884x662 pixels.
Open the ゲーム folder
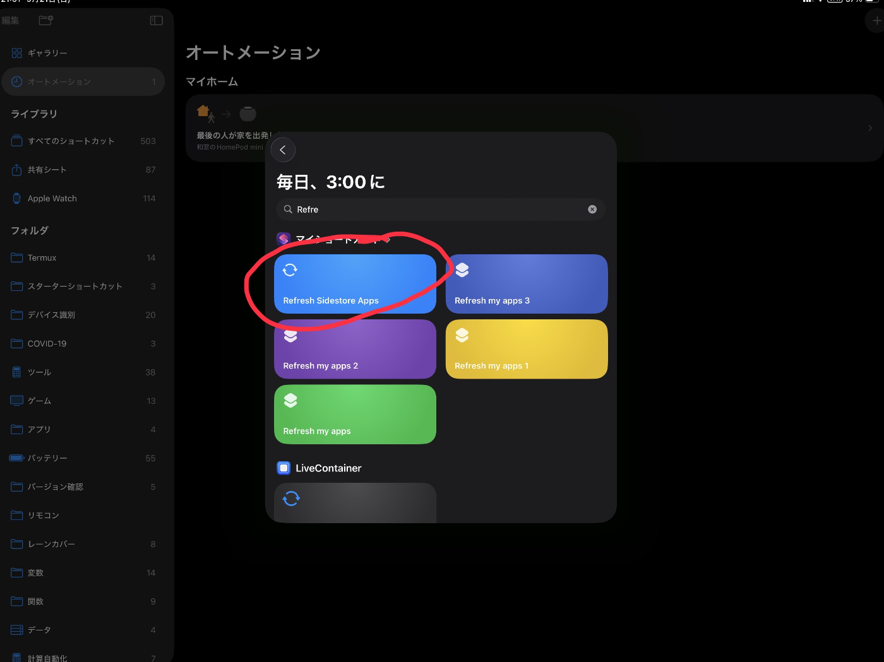point(83,401)
